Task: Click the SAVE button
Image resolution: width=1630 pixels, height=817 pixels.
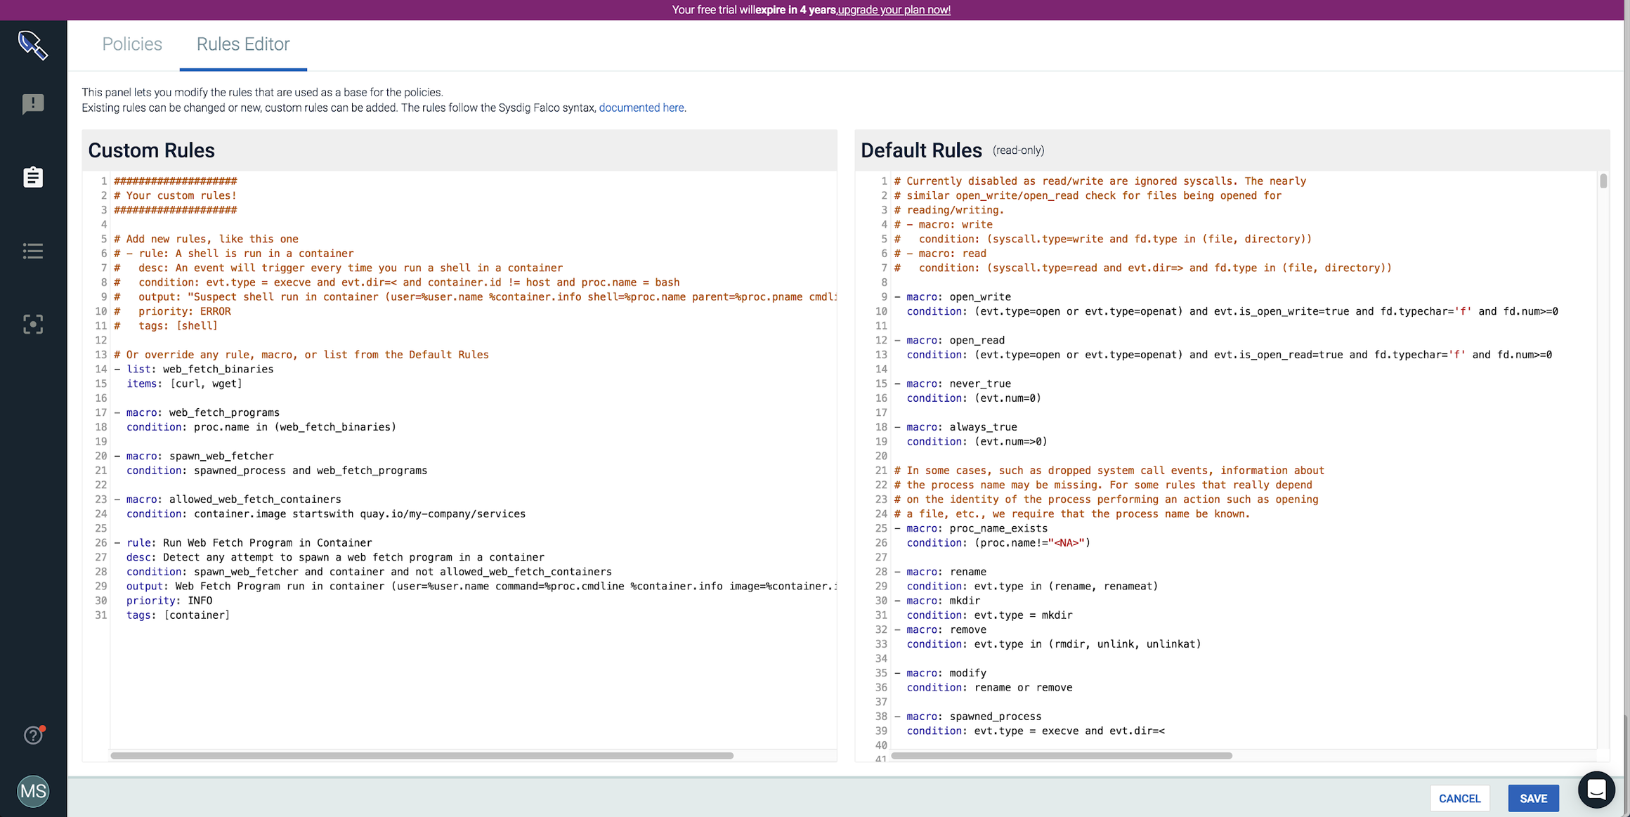Action: (x=1533, y=798)
